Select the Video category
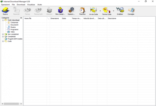The image size is (156, 106). (x=12, y=32)
